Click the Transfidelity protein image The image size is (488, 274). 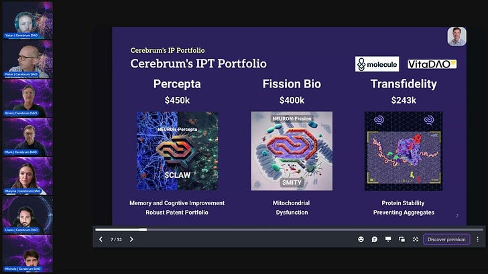click(x=404, y=151)
